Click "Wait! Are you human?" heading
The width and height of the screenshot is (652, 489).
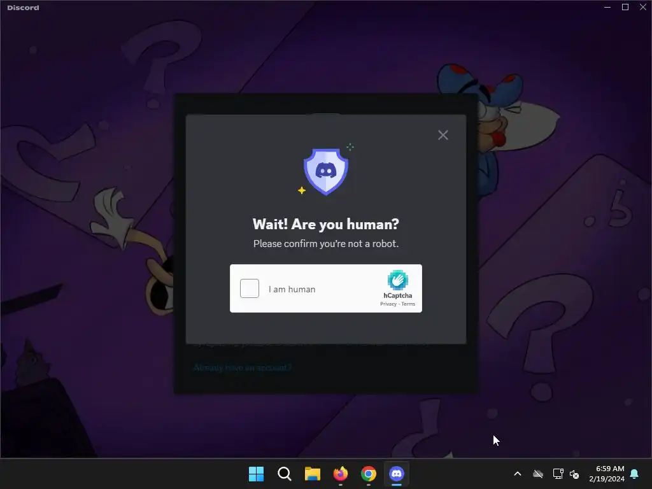[x=326, y=224]
